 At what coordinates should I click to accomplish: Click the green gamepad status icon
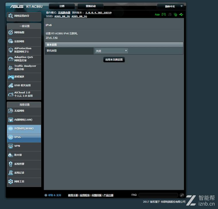point(163,14)
